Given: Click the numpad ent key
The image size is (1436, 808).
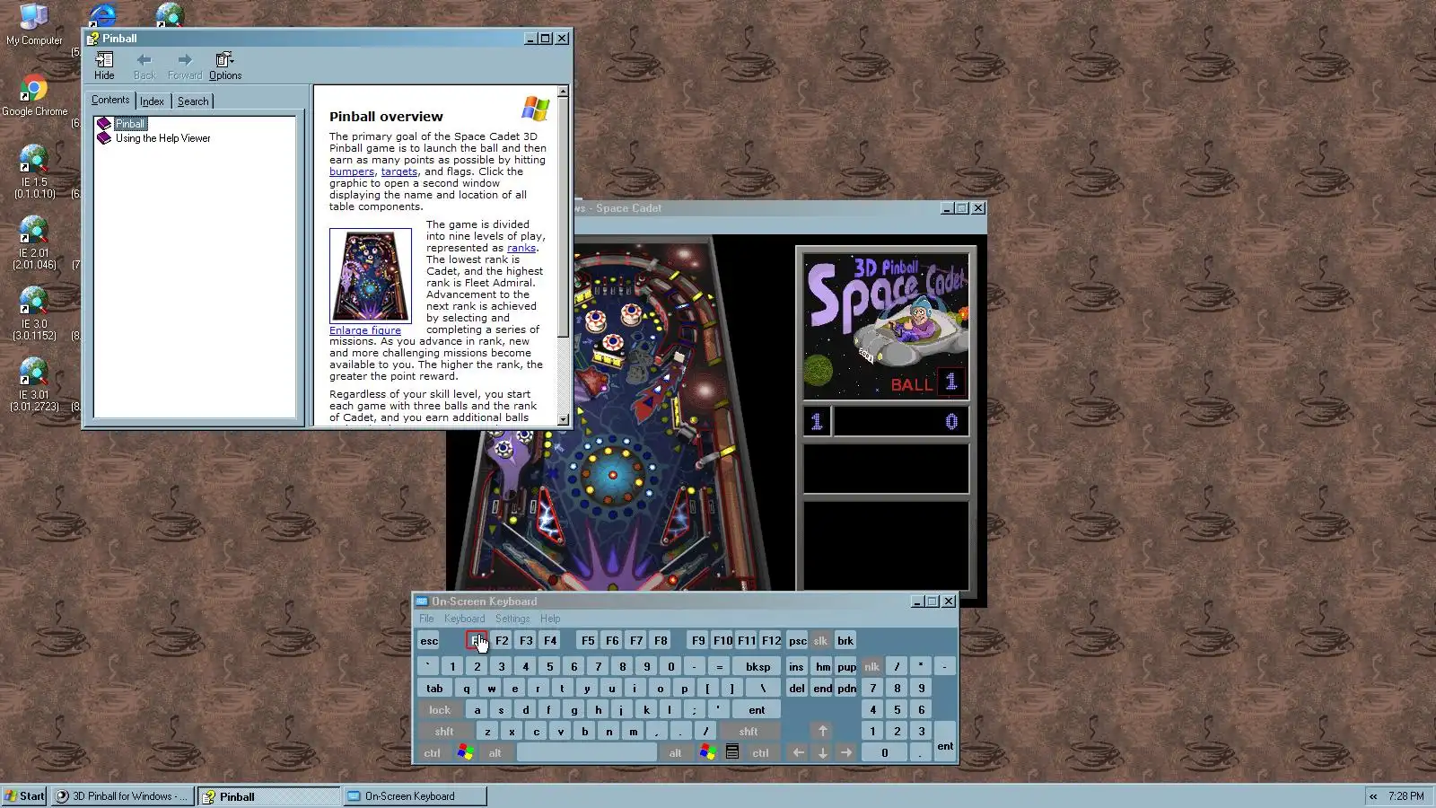Looking at the screenshot, I should (945, 742).
